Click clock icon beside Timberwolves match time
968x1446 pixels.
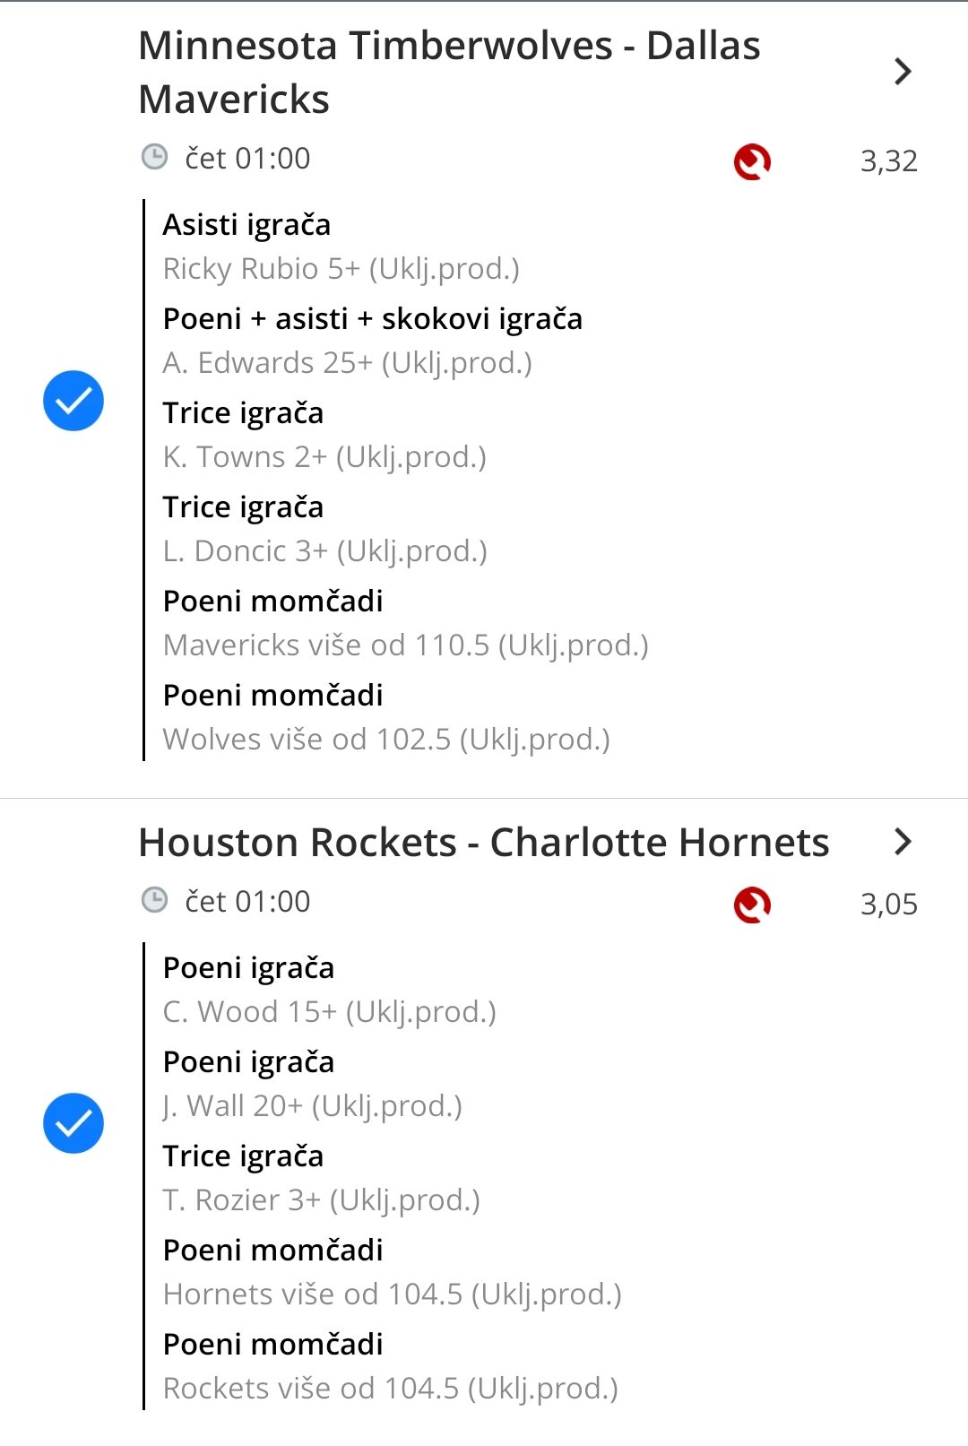pos(155,158)
